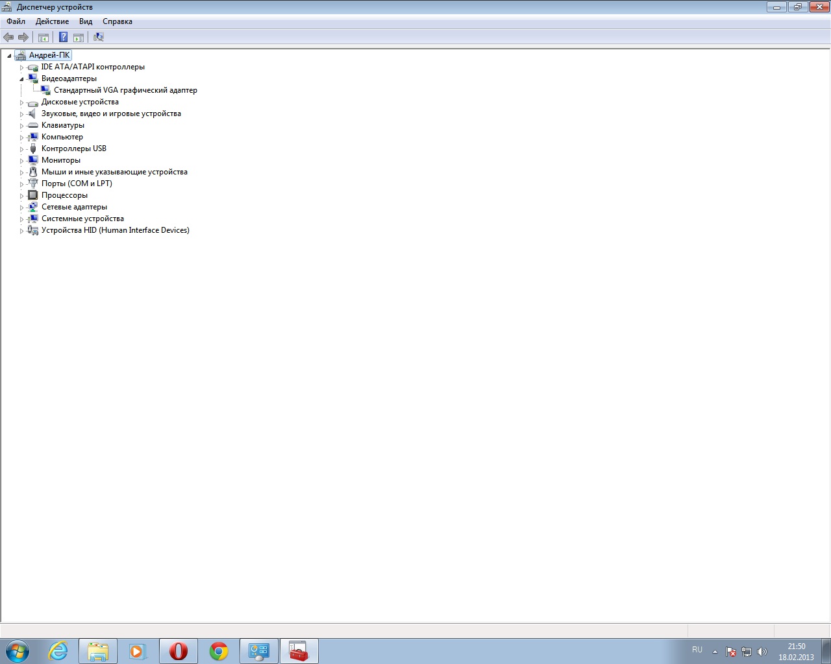831x664 pixels.
Task: Click the mouse icon beside Мыши и иные указывающие устройства
Action: click(x=33, y=172)
